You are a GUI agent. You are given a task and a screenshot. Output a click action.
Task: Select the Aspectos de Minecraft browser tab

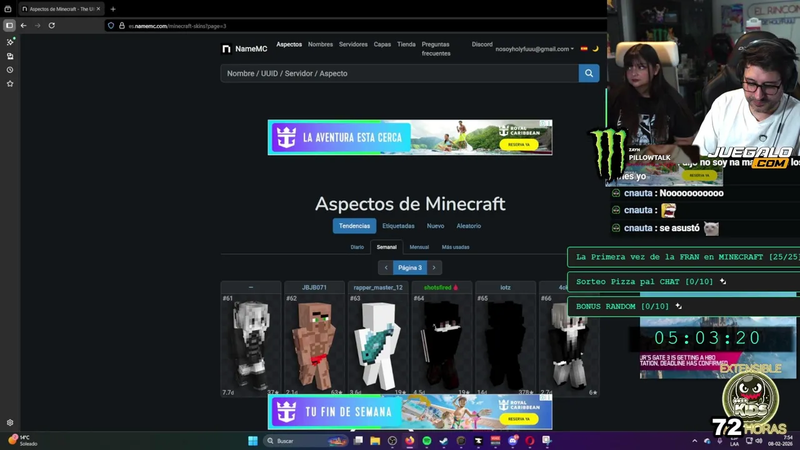point(61,9)
